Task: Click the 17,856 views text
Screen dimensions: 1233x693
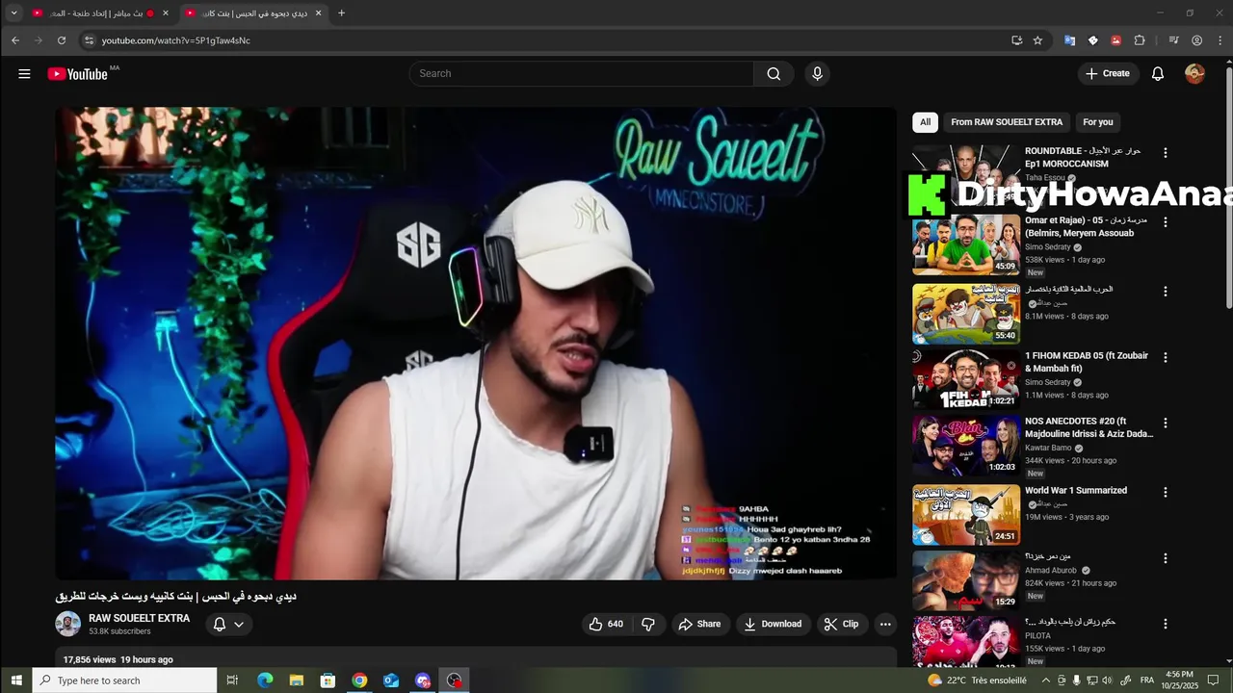Action: coord(90,660)
